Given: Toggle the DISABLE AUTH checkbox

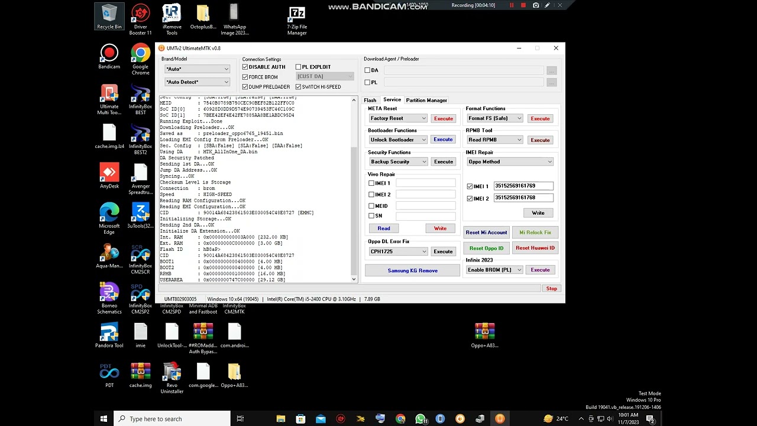Looking at the screenshot, I should tap(245, 67).
